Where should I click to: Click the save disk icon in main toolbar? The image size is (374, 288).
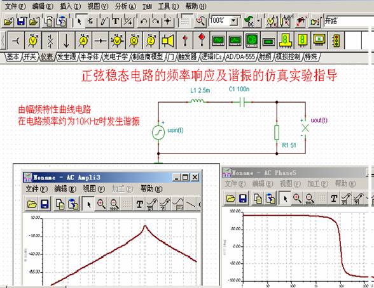21,22
